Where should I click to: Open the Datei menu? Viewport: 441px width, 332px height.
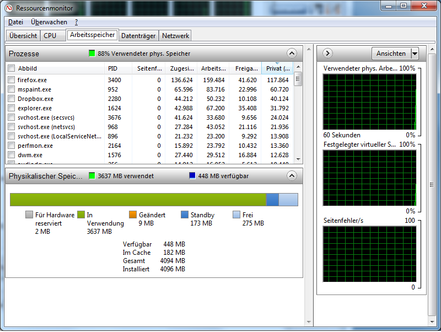(x=15, y=22)
